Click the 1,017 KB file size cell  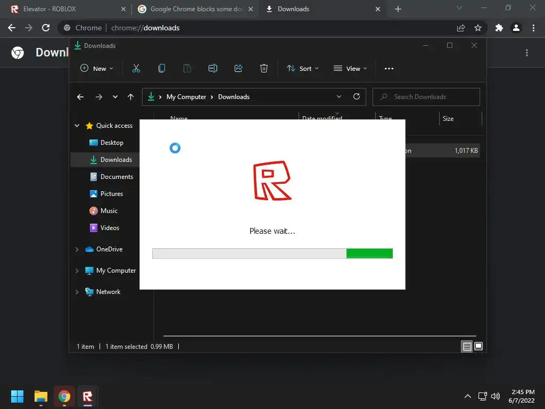(466, 151)
